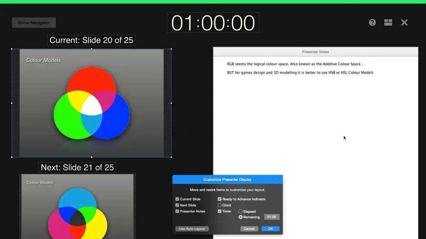Click the 'Next: Slide 21 of 25' label
This screenshot has width=426, height=239.
(x=77, y=167)
